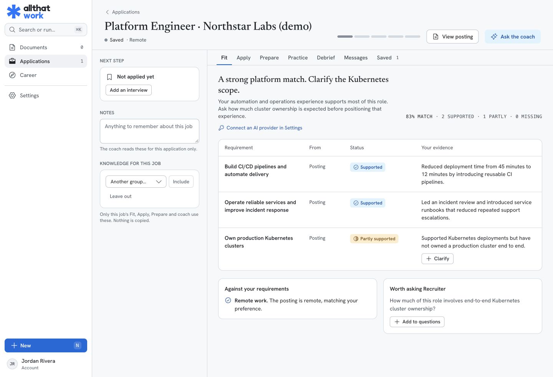Viewport: 553px width, 377px height.
Task: Click the search magnifier icon
Action: click(12, 30)
